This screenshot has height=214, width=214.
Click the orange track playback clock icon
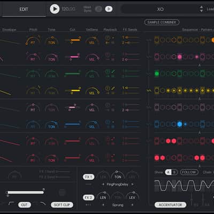(107, 38)
